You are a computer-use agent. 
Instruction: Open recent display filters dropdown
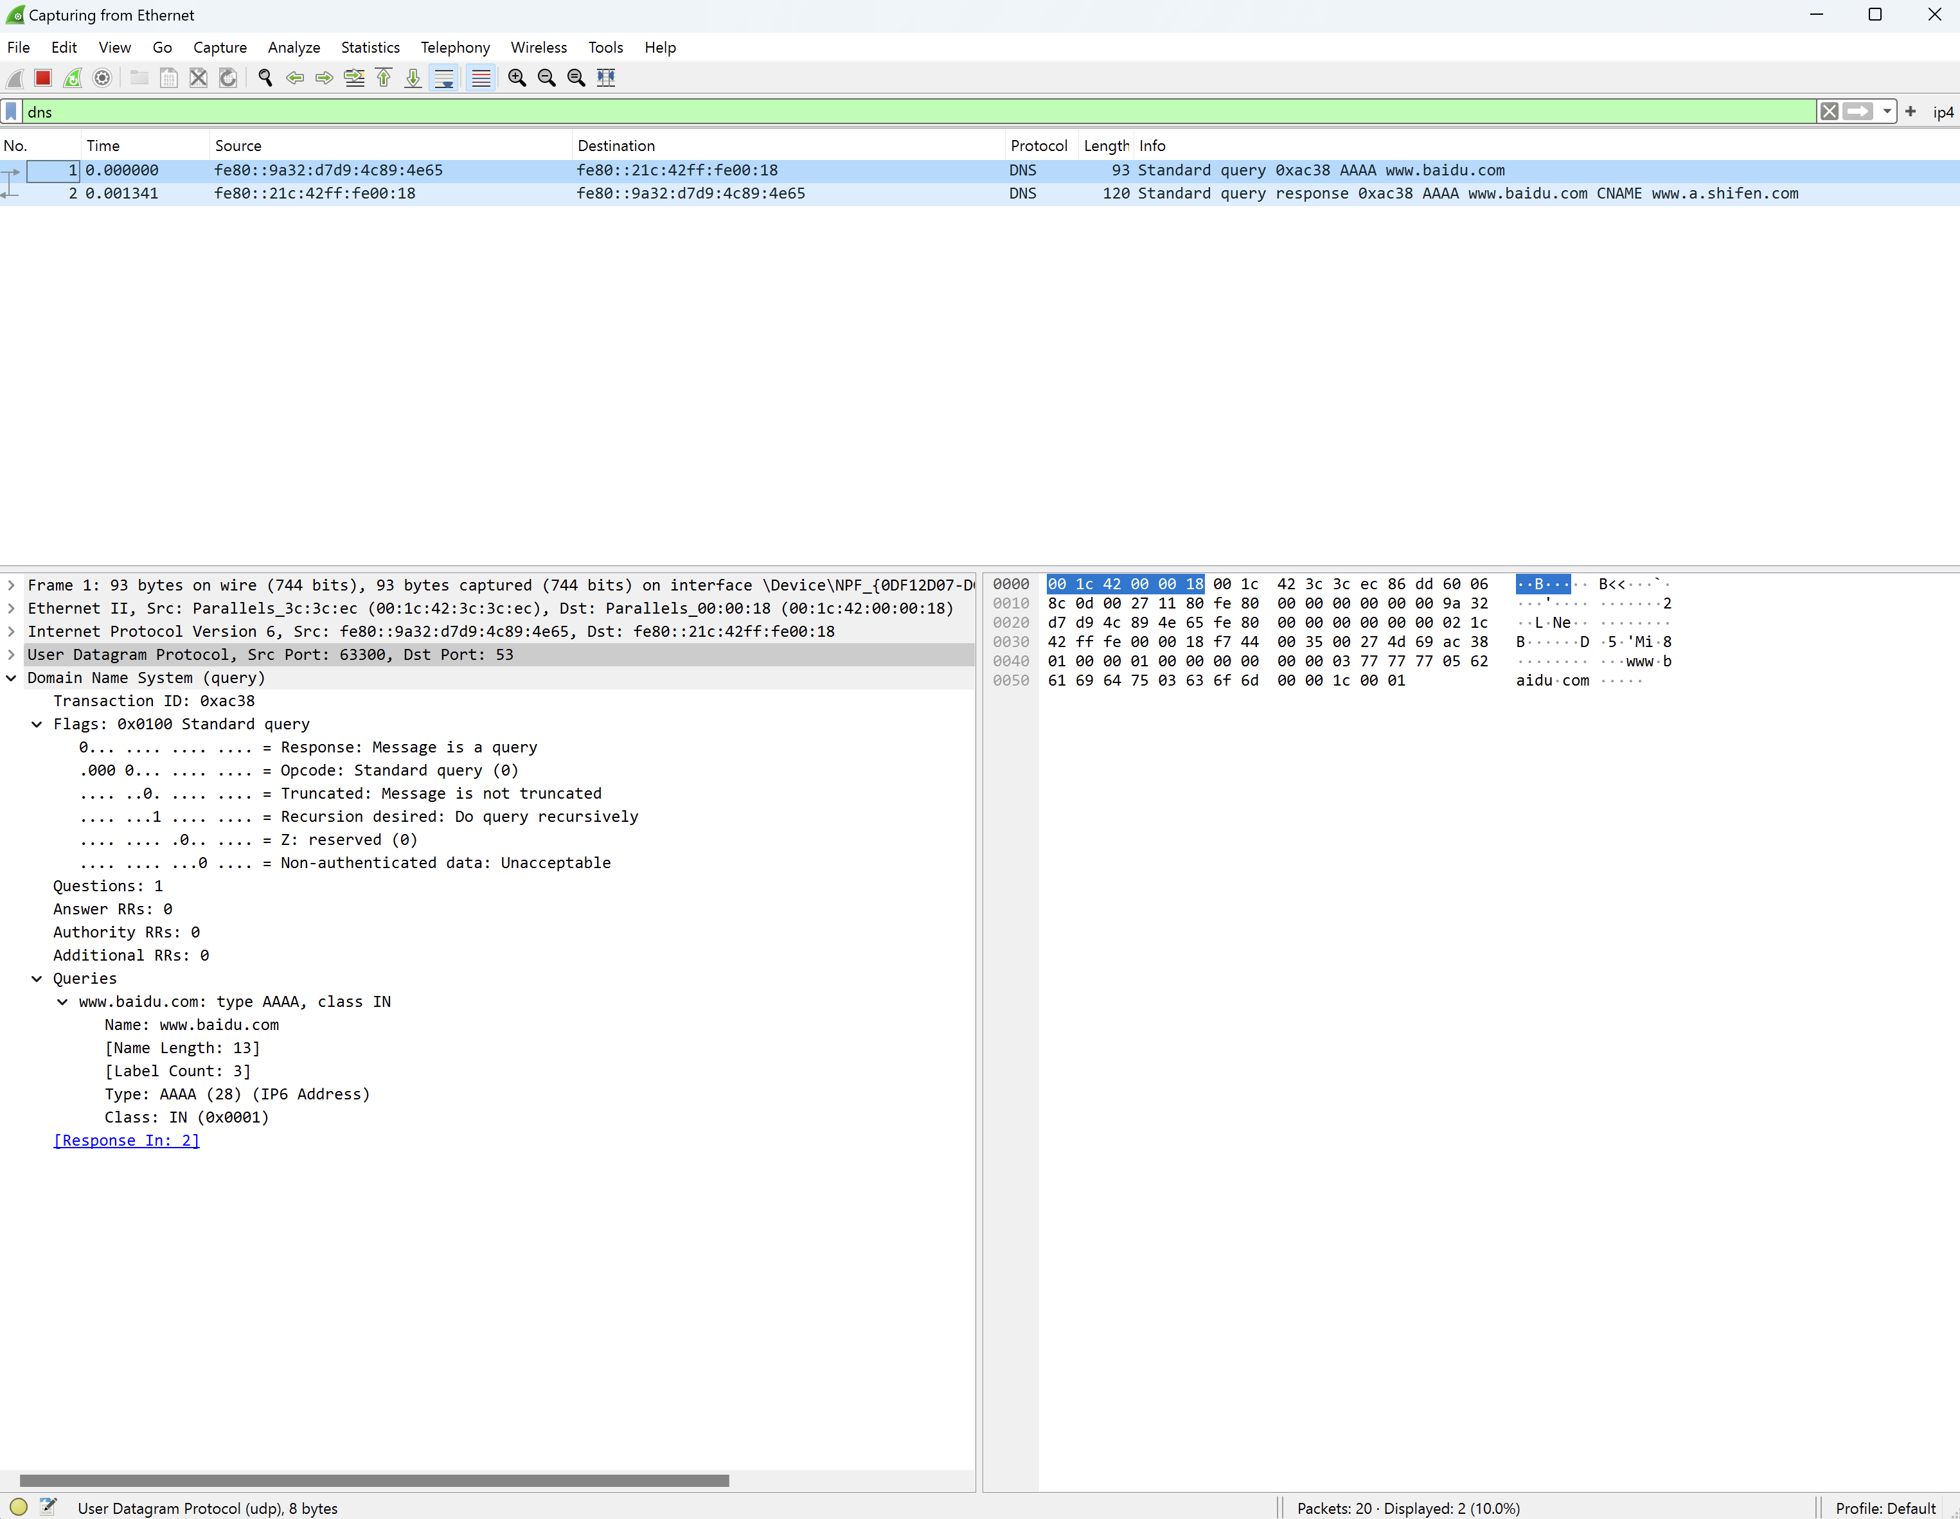tap(1886, 112)
